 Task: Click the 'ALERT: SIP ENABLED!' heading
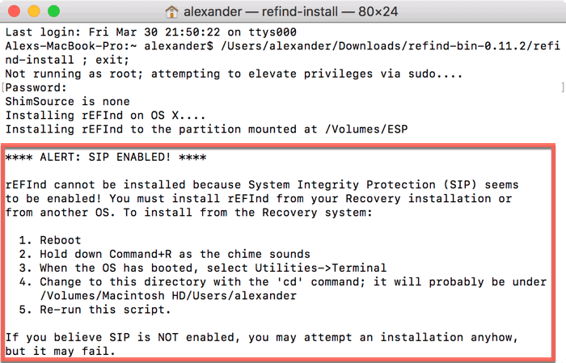[x=105, y=157]
